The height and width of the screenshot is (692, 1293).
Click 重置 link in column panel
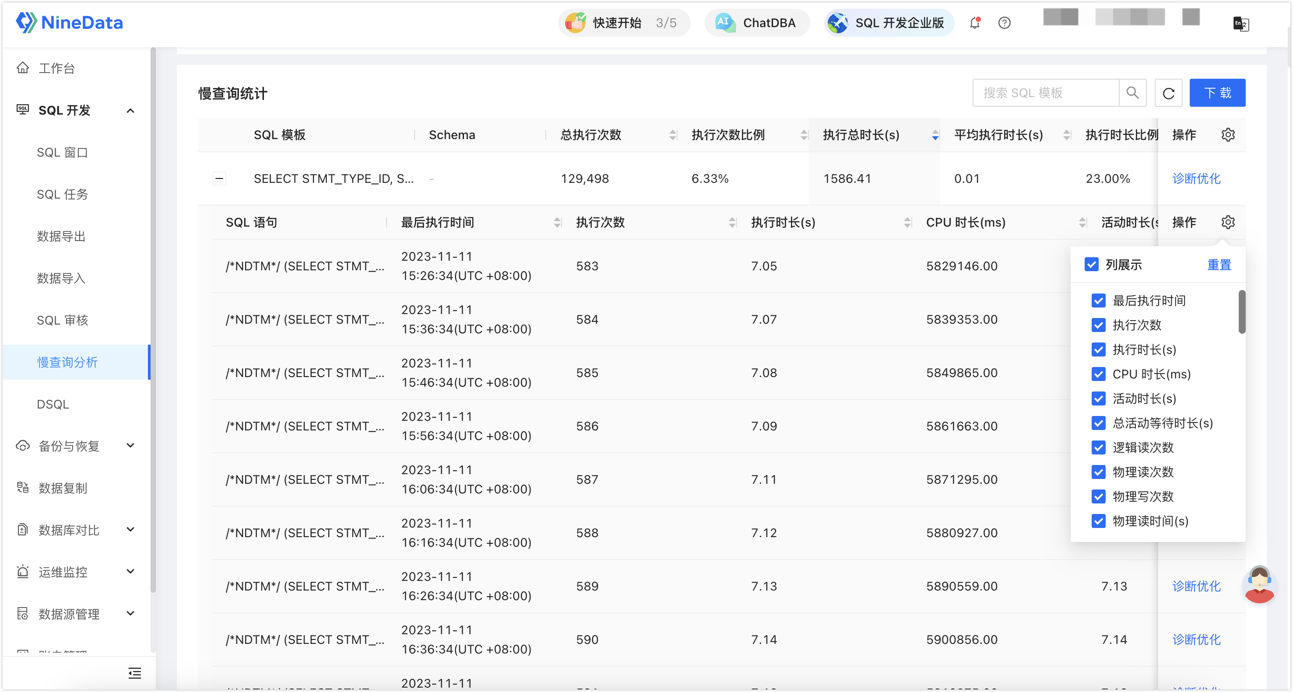(1219, 265)
